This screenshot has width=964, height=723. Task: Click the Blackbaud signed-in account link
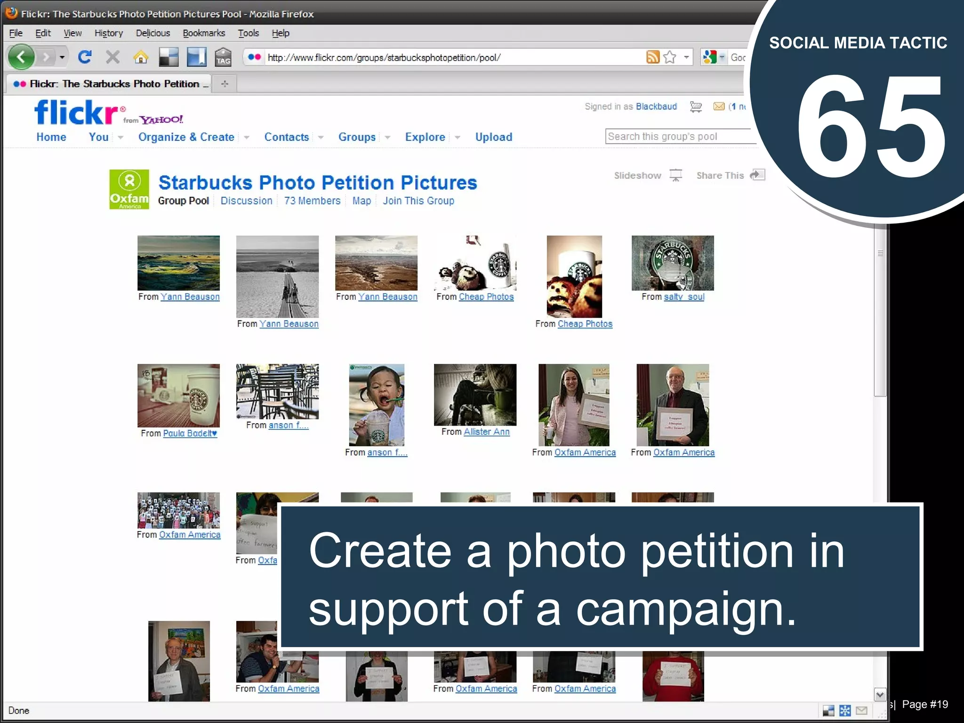tap(656, 106)
